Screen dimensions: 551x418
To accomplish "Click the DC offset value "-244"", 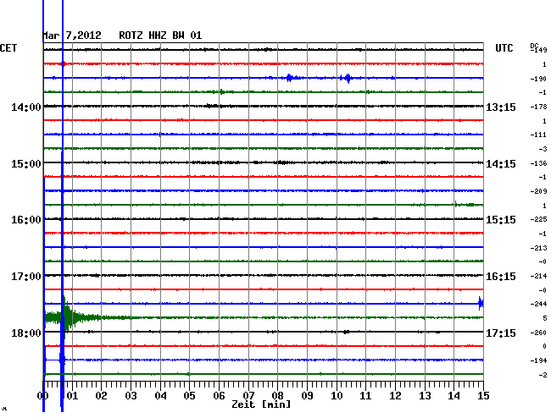I will 538,304.
